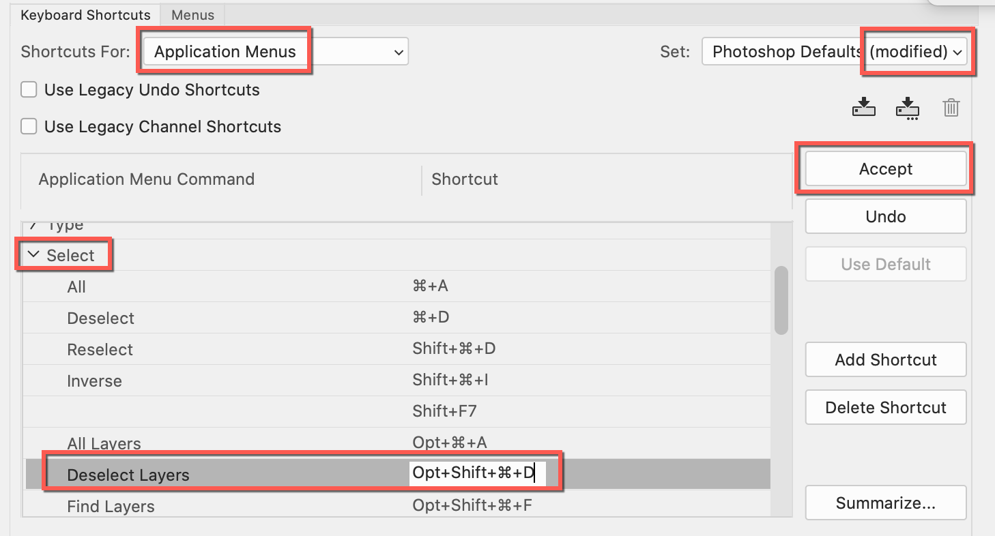Image resolution: width=995 pixels, height=536 pixels.
Task: Click the trash icon to delete current set
Action: click(951, 107)
